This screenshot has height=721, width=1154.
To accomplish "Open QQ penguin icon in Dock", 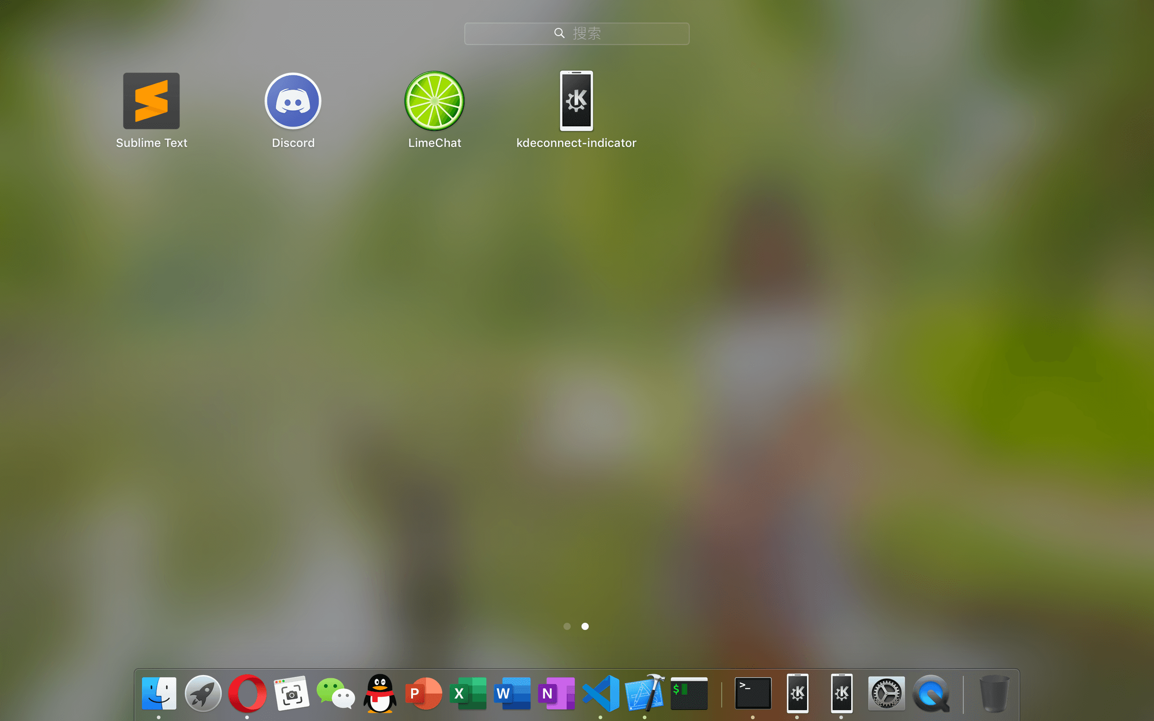I will (380, 694).
